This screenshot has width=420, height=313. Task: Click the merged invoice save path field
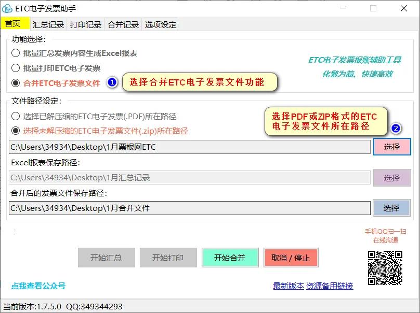click(190, 208)
